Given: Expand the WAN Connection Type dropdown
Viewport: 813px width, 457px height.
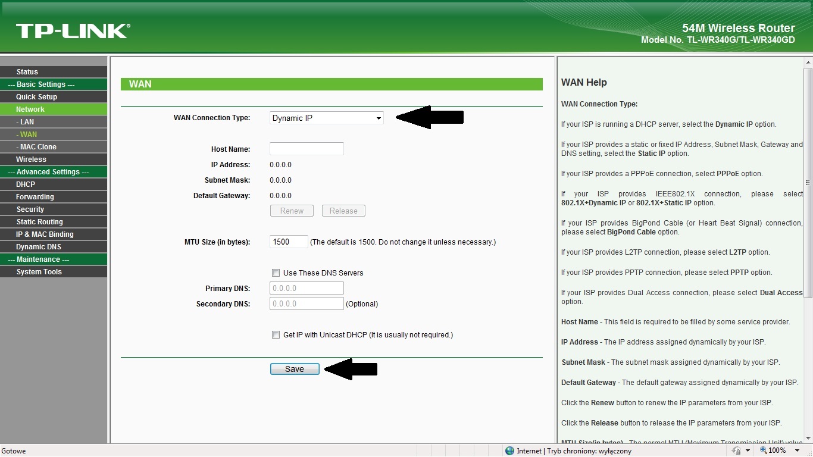Looking at the screenshot, I should point(327,118).
